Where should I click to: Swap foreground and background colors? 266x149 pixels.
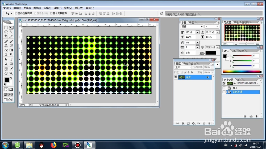pyautogui.click(x=11, y=78)
